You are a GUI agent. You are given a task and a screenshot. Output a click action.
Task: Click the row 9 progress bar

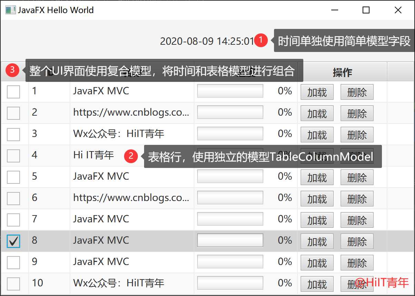(x=230, y=262)
